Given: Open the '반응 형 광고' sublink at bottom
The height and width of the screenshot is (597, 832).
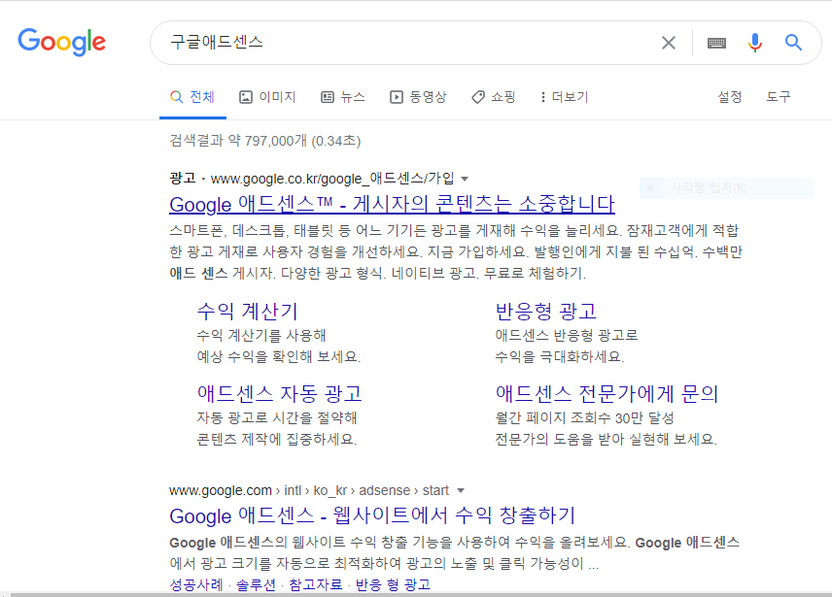Looking at the screenshot, I should [393, 584].
